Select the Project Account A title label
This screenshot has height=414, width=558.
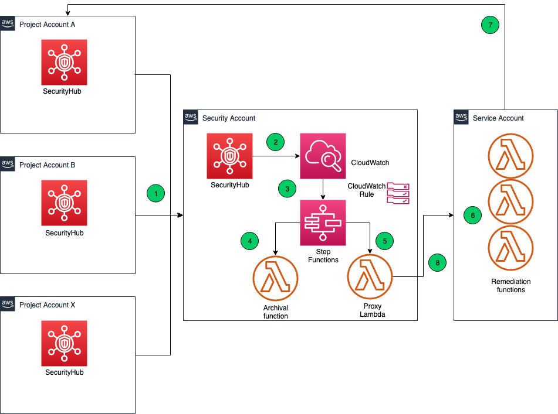(x=46, y=24)
